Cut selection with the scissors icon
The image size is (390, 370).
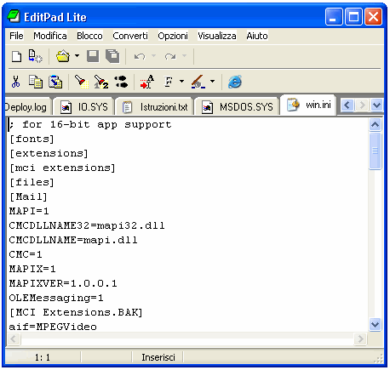[15, 82]
